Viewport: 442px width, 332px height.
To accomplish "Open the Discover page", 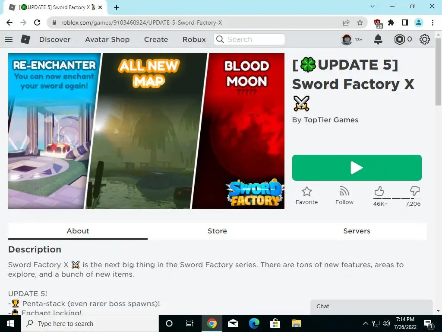I will 55,39.
